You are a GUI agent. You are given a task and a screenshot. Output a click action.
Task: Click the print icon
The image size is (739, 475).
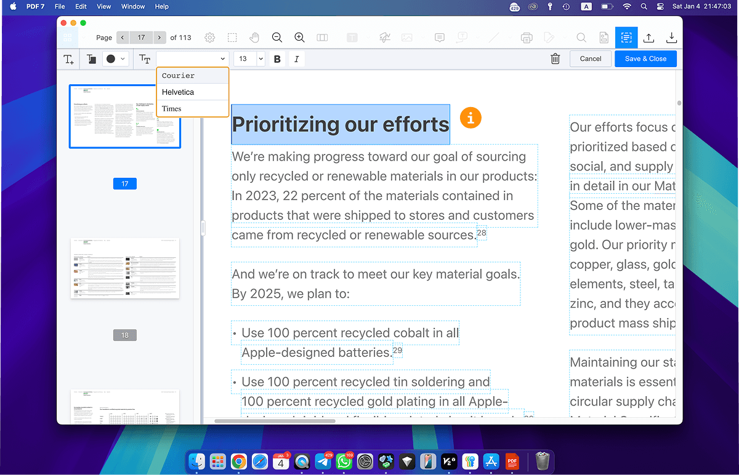coord(527,38)
